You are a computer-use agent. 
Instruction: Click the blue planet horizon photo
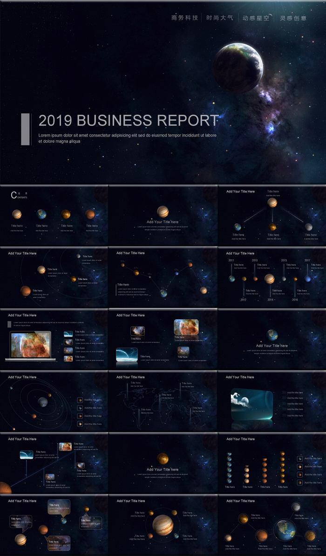127,355
